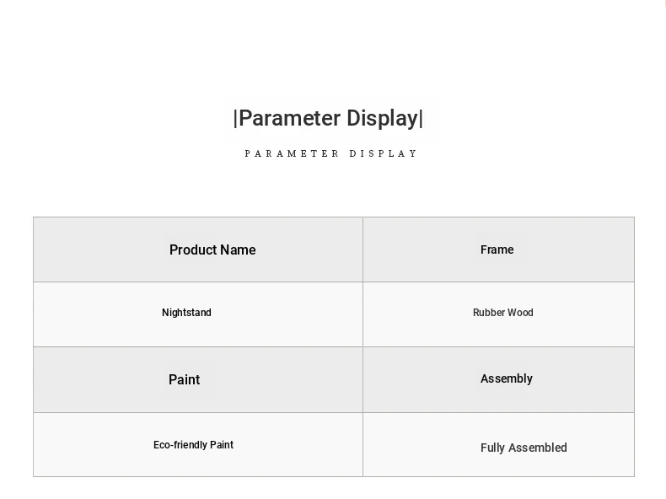This screenshot has width=666, height=499.
Task: Click the word "Name" in the table header
Action: [238, 250]
